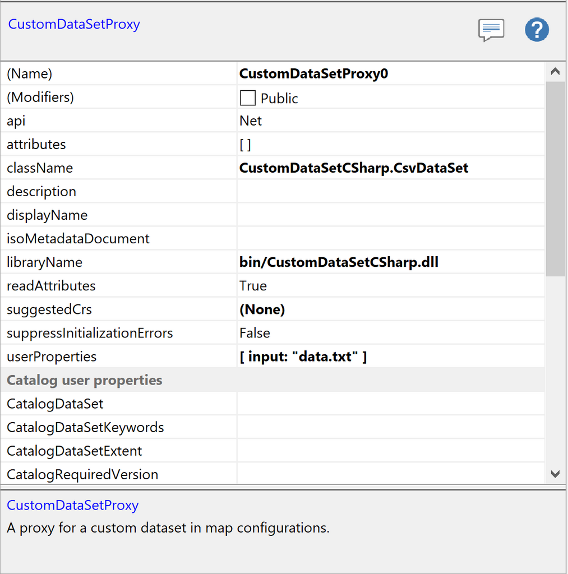
Task: Select the isoMetadataDocument property label
Action: [78, 239]
